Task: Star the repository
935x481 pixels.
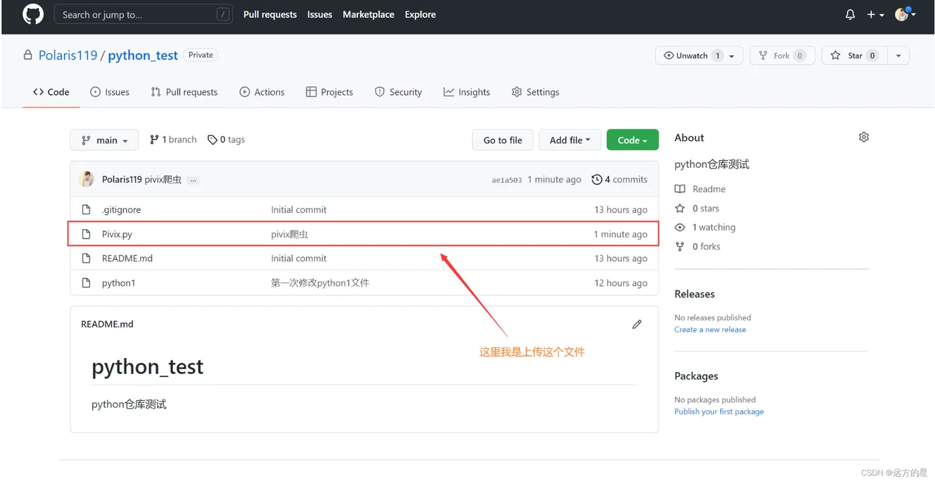Action: coord(855,55)
